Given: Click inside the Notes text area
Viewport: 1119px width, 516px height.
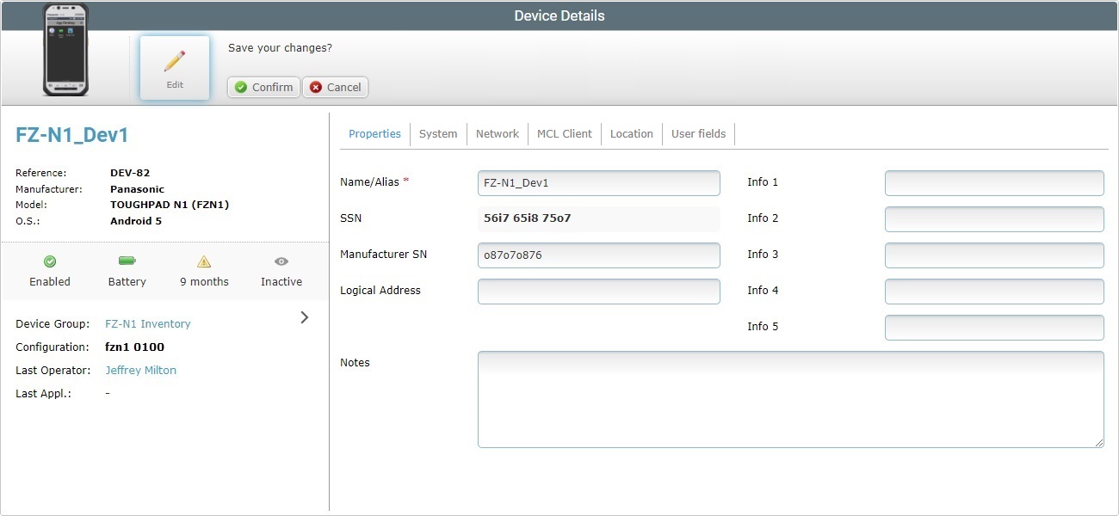Looking at the screenshot, I should [789, 398].
